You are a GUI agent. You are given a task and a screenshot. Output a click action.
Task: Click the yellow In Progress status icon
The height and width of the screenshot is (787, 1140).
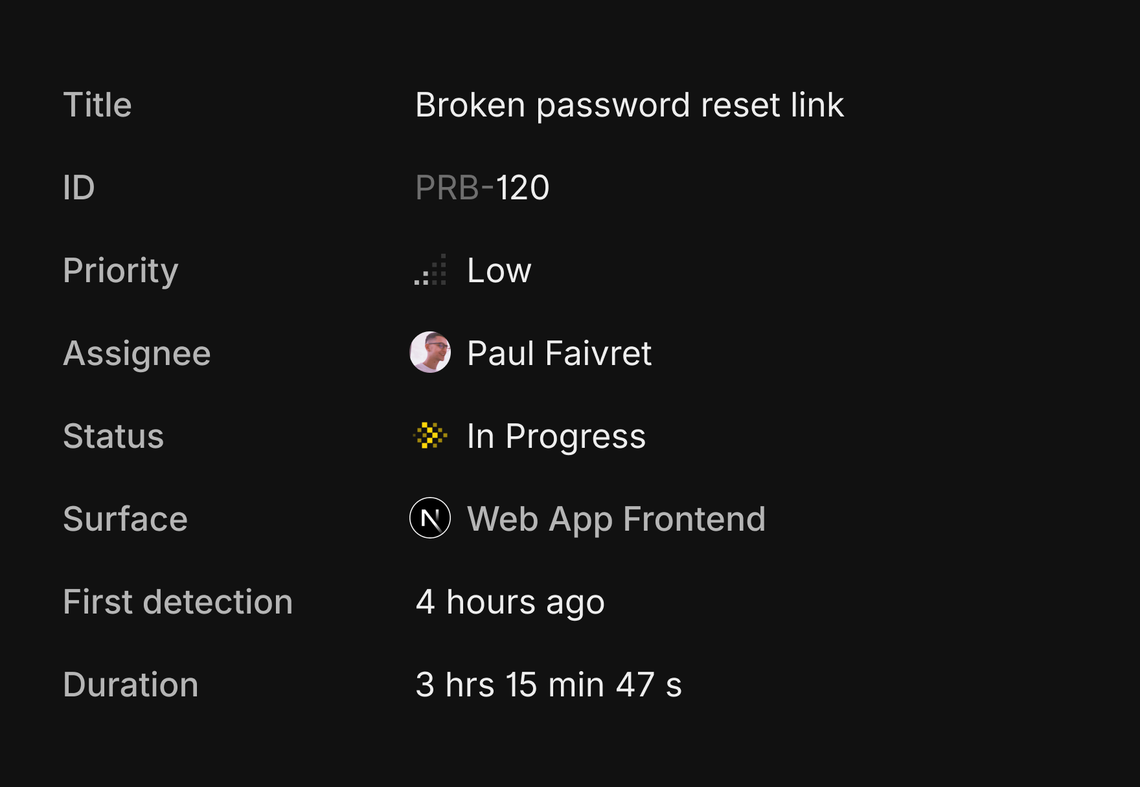pos(430,436)
